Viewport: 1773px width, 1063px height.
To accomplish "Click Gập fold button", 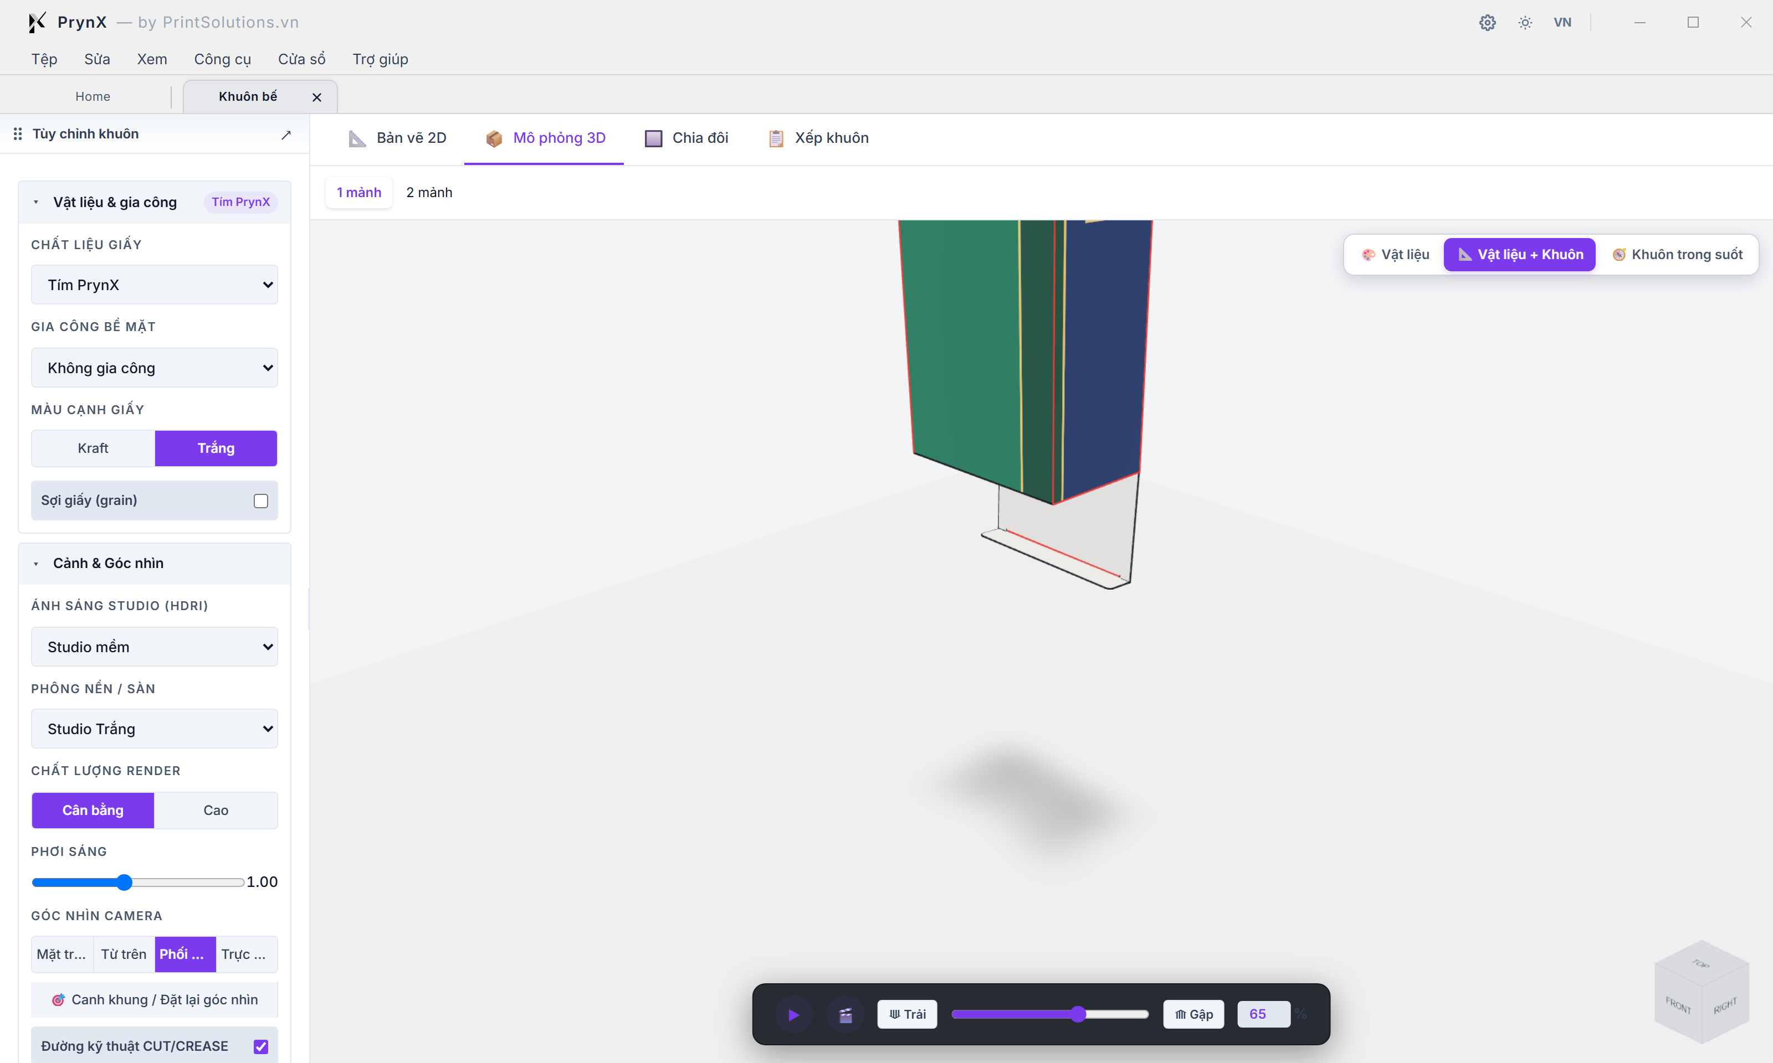I will (x=1194, y=1014).
